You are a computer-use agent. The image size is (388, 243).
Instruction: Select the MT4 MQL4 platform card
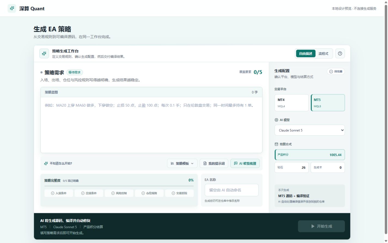pos(291,103)
